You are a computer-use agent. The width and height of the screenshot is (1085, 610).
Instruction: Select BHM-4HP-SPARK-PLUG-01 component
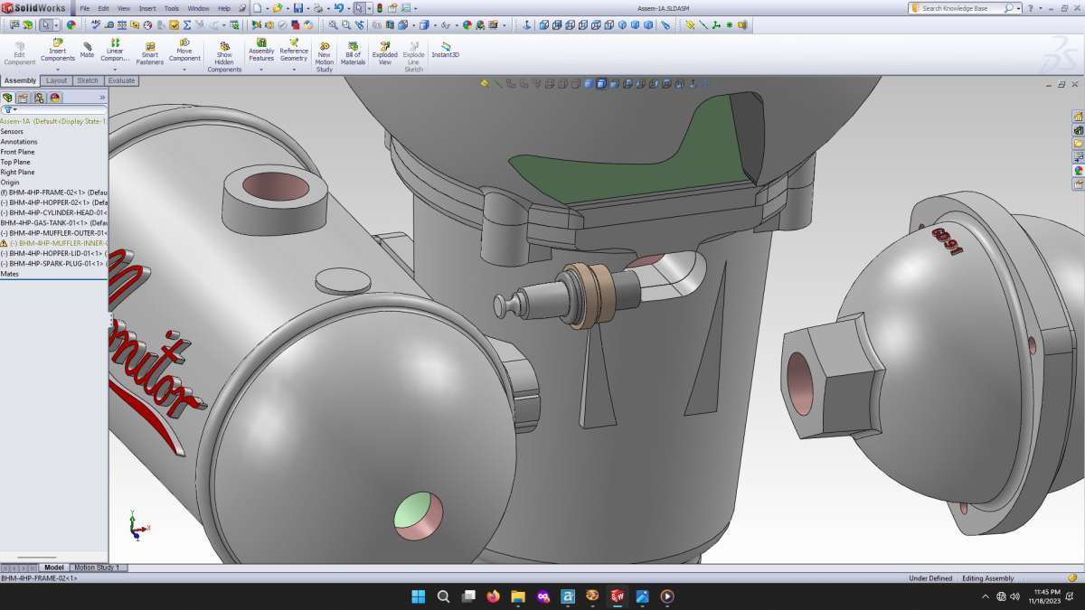tap(54, 263)
